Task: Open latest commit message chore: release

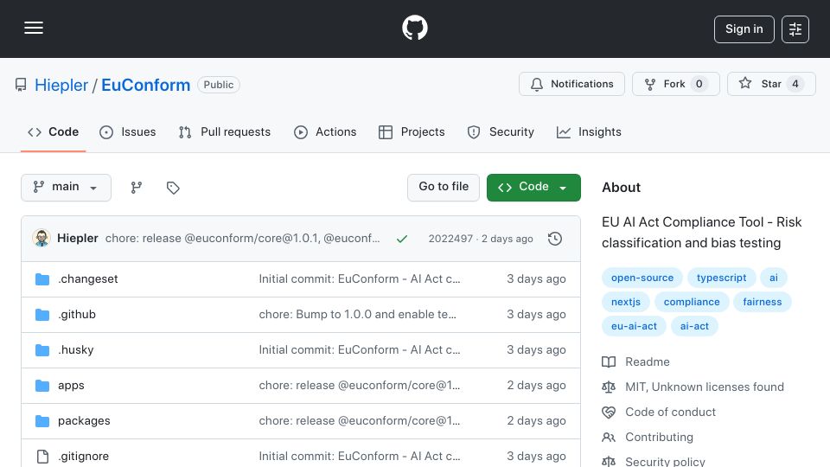Action: click(x=242, y=239)
